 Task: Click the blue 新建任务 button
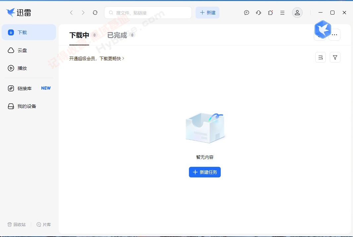pyautogui.click(x=205, y=172)
